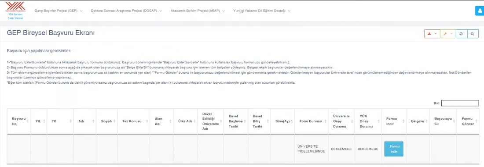
Task: Sort by Üniversite Onay Durumu column
Action: tap(341, 121)
